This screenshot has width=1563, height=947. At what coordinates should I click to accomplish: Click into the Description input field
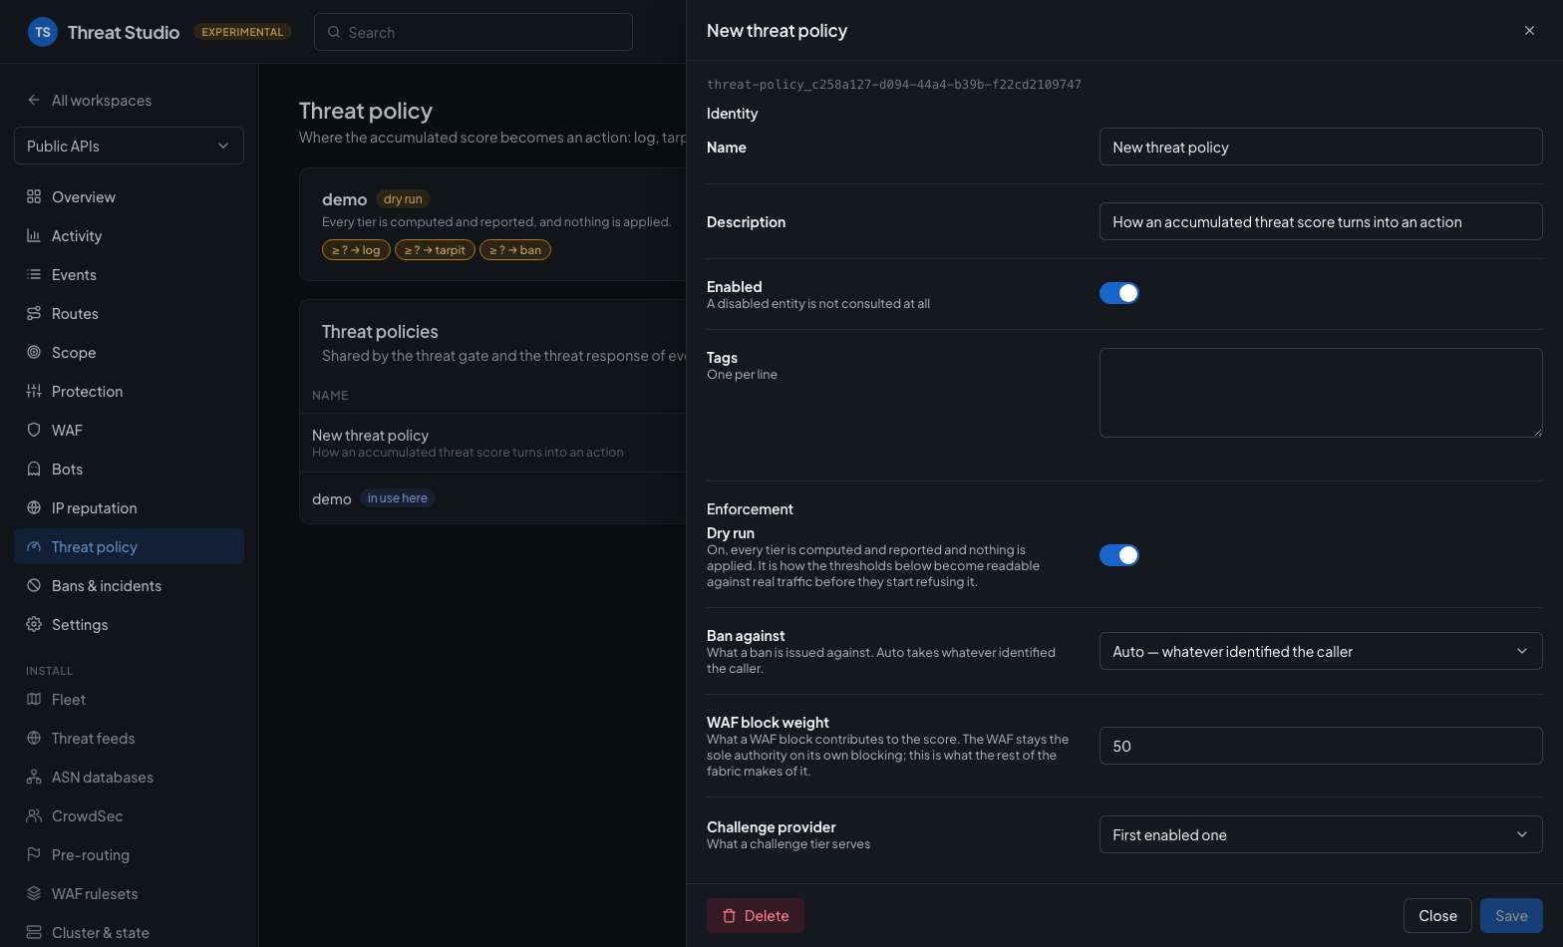pyautogui.click(x=1321, y=221)
